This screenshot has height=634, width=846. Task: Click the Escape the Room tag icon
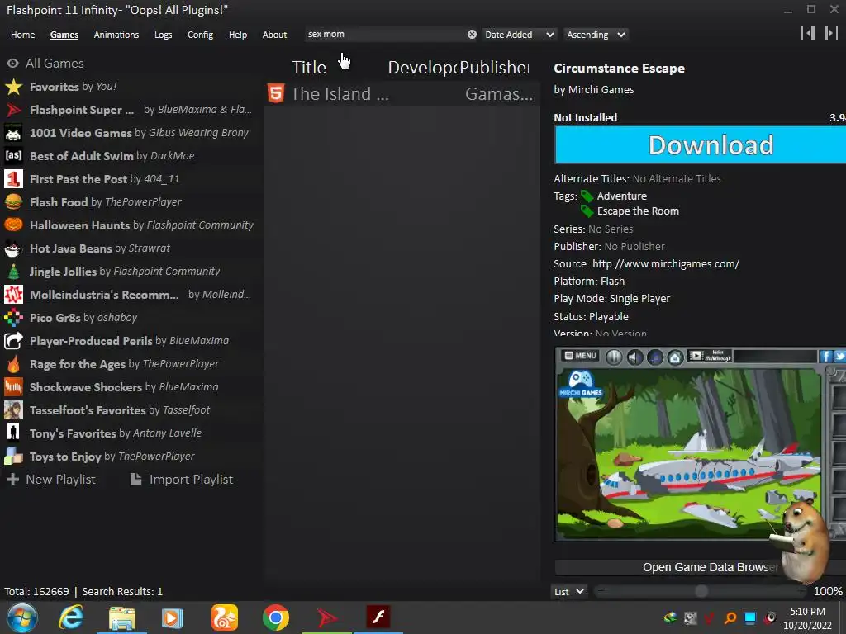[x=587, y=211]
